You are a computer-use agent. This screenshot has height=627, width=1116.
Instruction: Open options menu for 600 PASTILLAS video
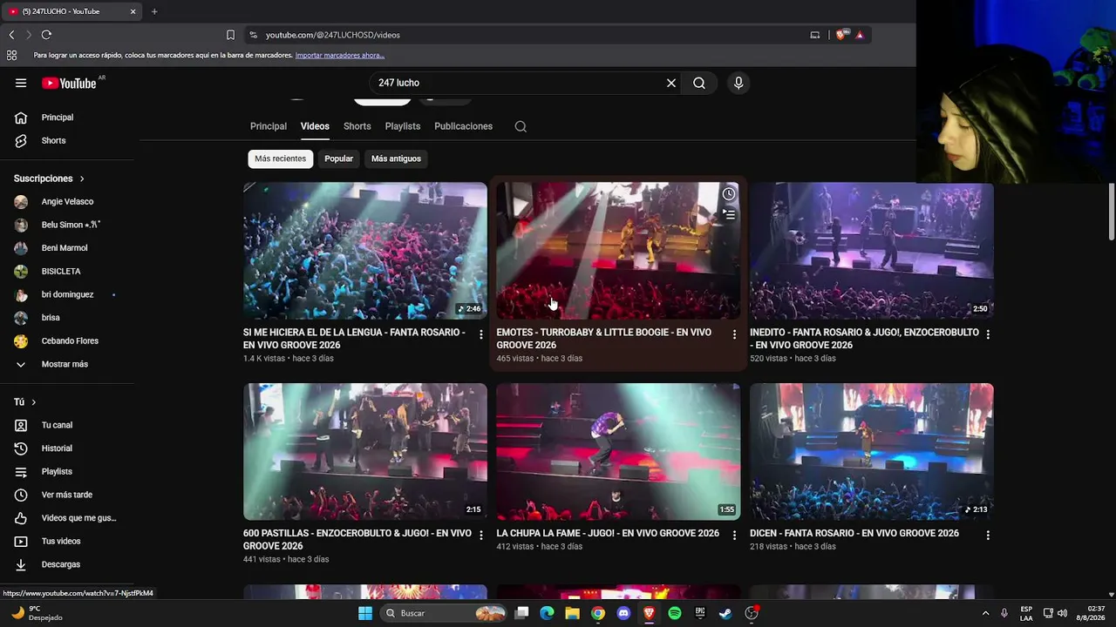[481, 536]
